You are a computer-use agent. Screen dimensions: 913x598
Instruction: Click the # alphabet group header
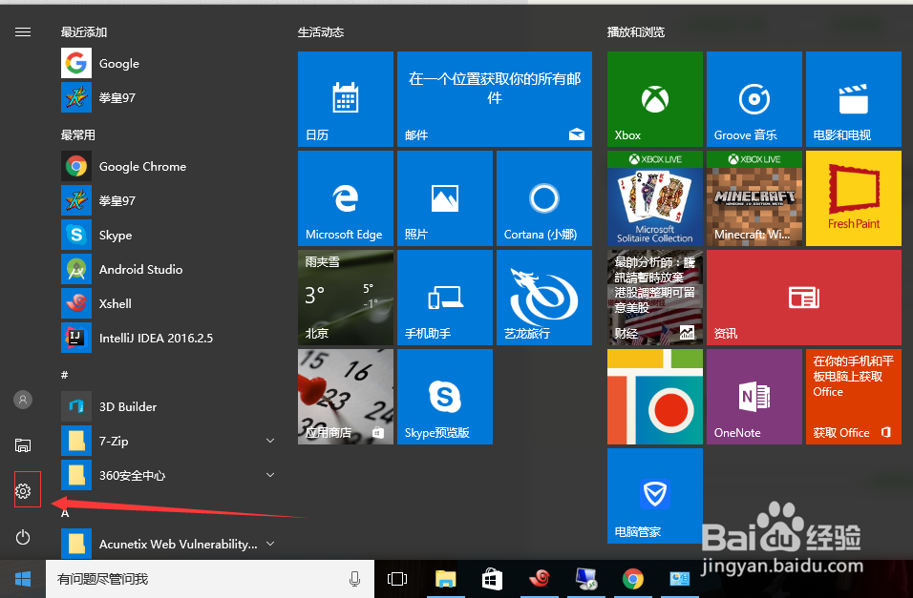[x=65, y=375]
